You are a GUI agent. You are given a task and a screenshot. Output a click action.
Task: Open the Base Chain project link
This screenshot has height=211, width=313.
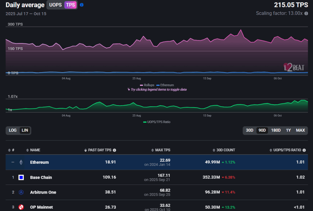(41, 177)
